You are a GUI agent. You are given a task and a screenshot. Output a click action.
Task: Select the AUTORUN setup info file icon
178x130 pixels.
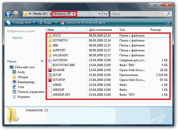pyautogui.click(x=50, y=60)
